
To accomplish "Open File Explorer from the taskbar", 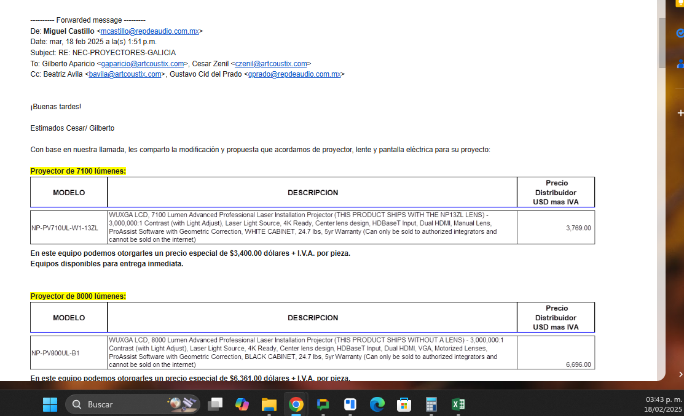I will pos(269,404).
